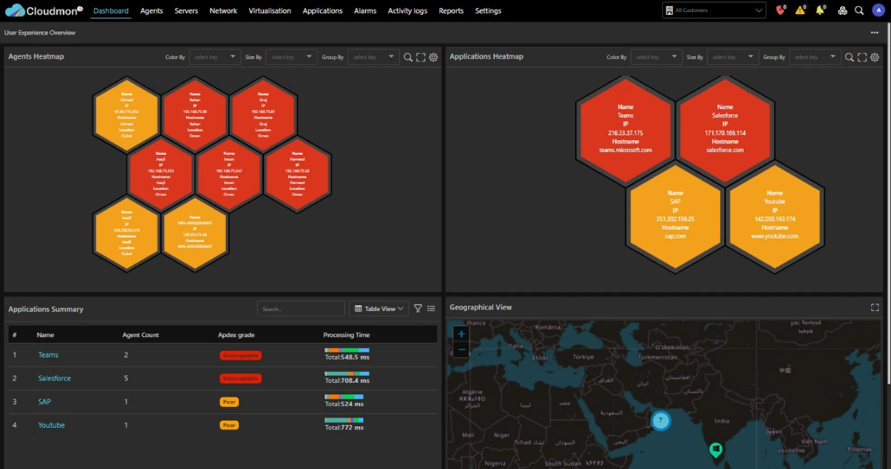Open Applications Heatmap settings gear
Screen dimensions: 891x469
tap(875, 57)
